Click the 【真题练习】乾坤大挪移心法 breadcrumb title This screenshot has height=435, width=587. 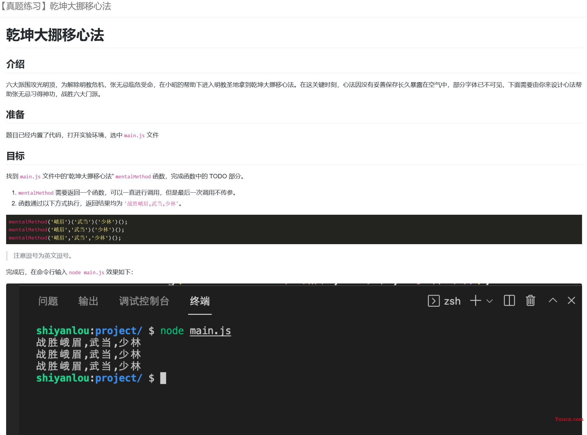56,6
